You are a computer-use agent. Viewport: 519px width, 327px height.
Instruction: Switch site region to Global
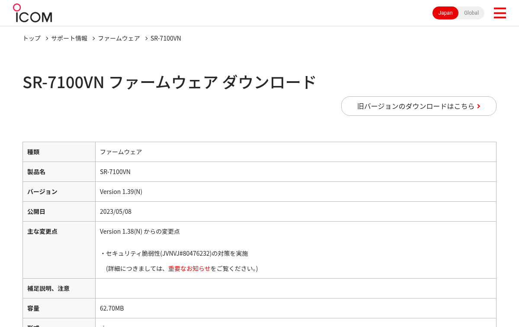471,13
